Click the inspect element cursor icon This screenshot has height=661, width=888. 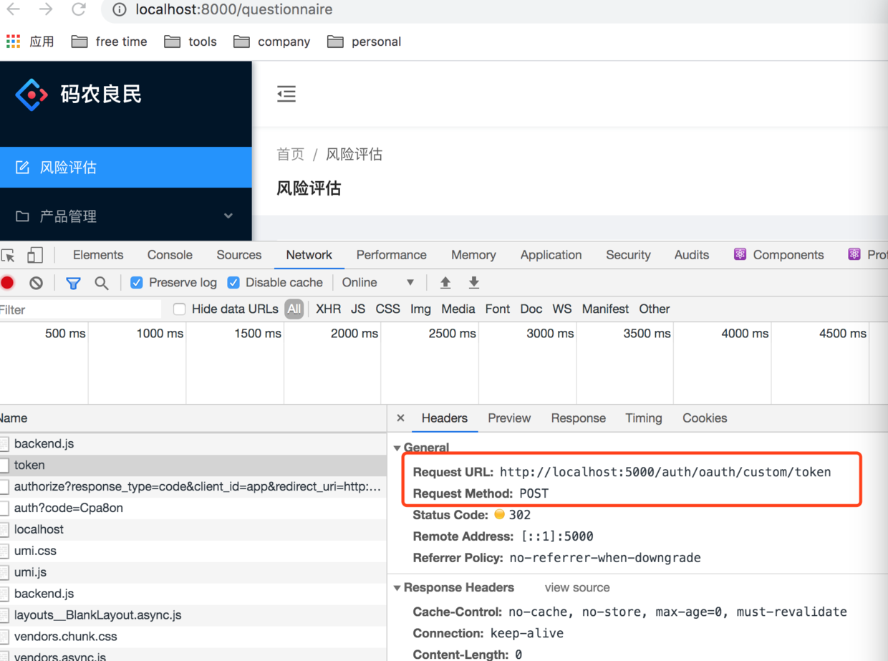coord(9,256)
